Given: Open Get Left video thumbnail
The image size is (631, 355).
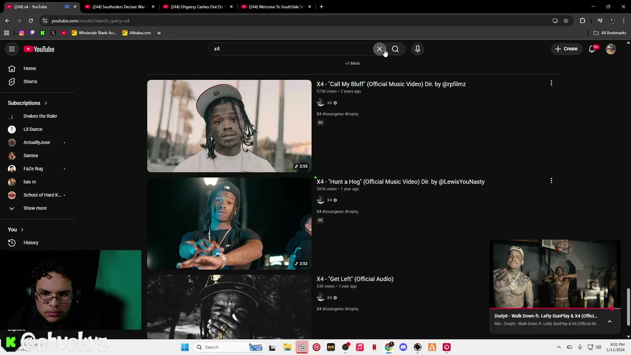Looking at the screenshot, I should tap(229, 307).
